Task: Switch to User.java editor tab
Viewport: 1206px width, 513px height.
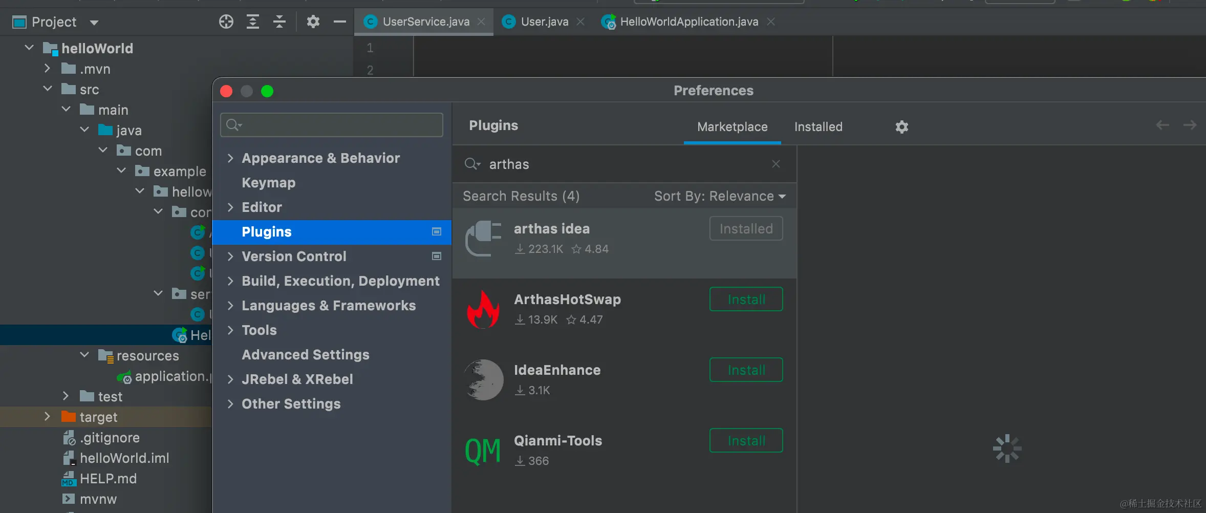Action: pos(545,22)
